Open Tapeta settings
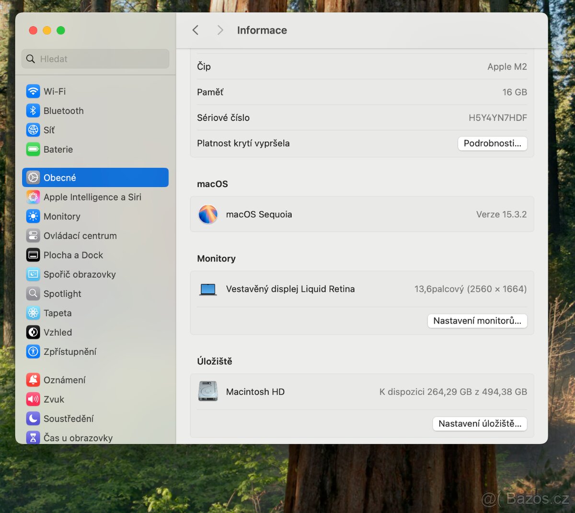 [x=33, y=313]
